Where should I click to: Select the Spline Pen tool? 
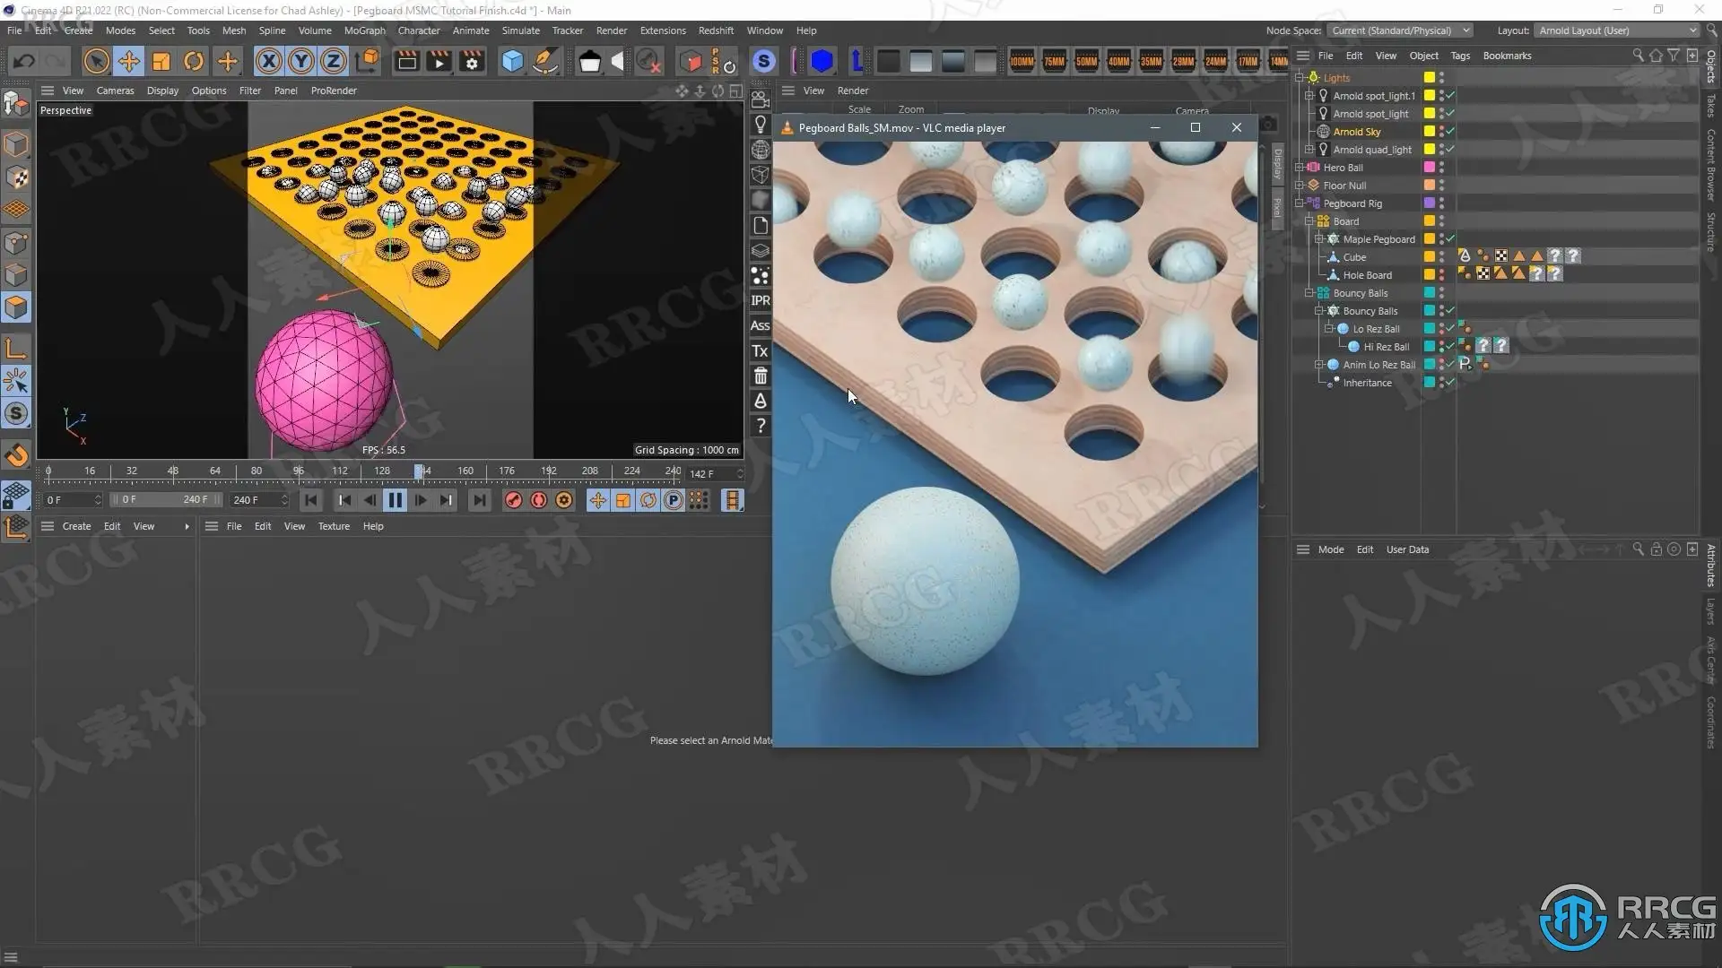544,61
